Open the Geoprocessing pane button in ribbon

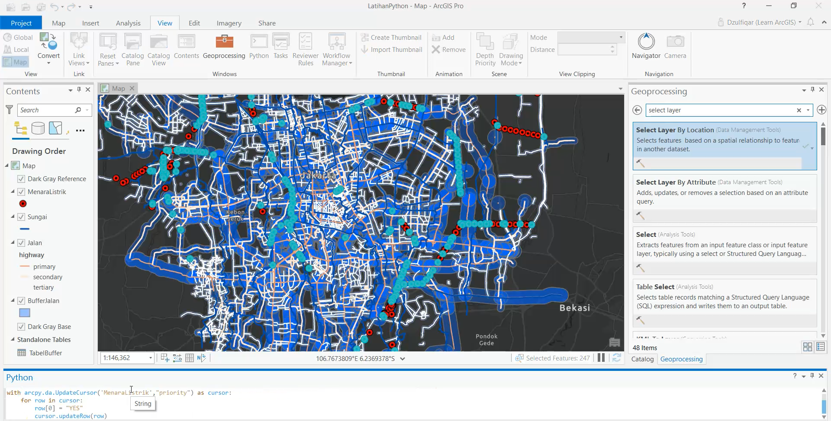224,47
